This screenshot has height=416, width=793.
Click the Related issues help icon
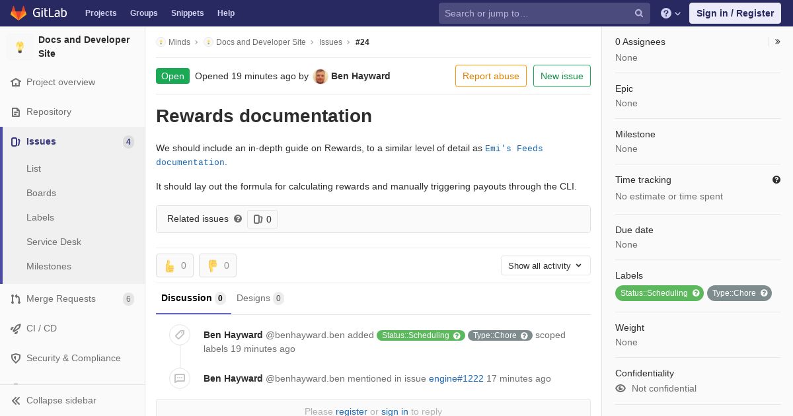[x=238, y=219]
